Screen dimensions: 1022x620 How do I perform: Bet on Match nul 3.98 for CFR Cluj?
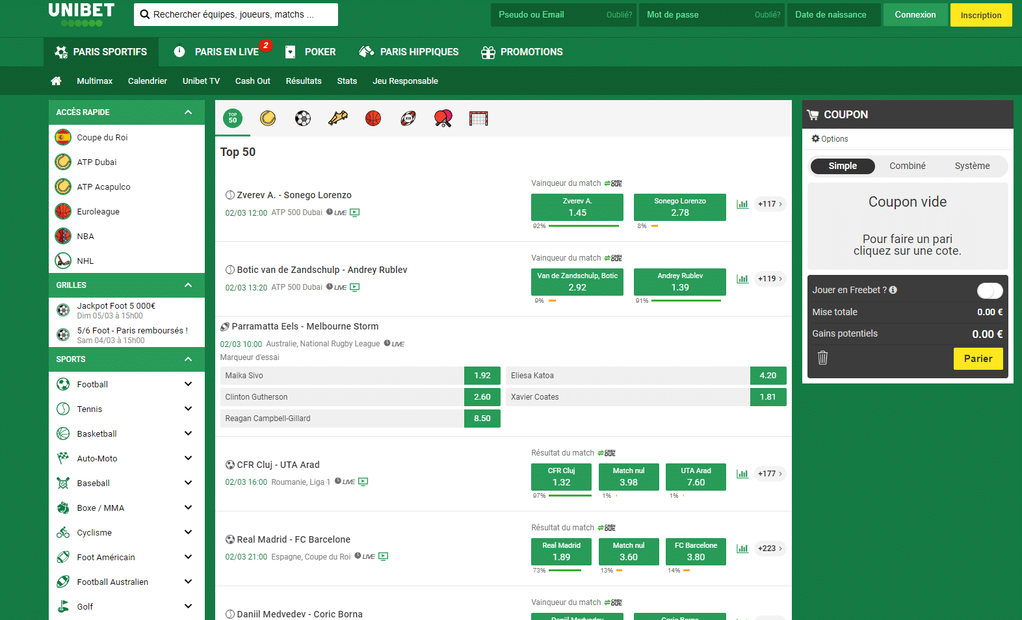tap(629, 477)
